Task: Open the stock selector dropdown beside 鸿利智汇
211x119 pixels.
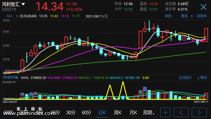Action: [x=23, y=4]
